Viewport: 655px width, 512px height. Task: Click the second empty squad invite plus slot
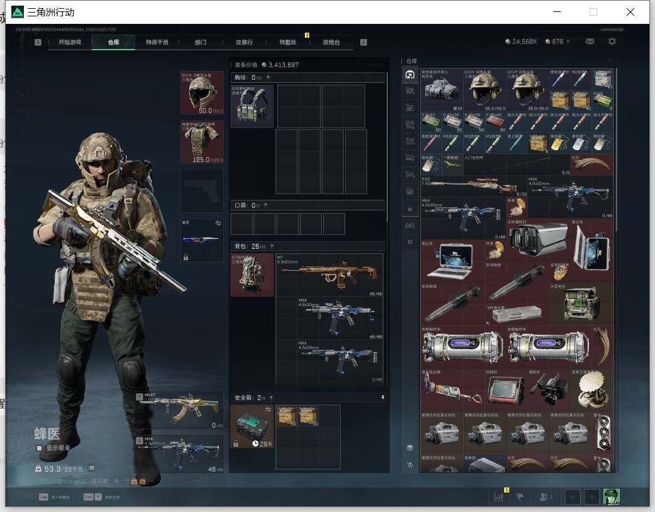click(592, 497)
